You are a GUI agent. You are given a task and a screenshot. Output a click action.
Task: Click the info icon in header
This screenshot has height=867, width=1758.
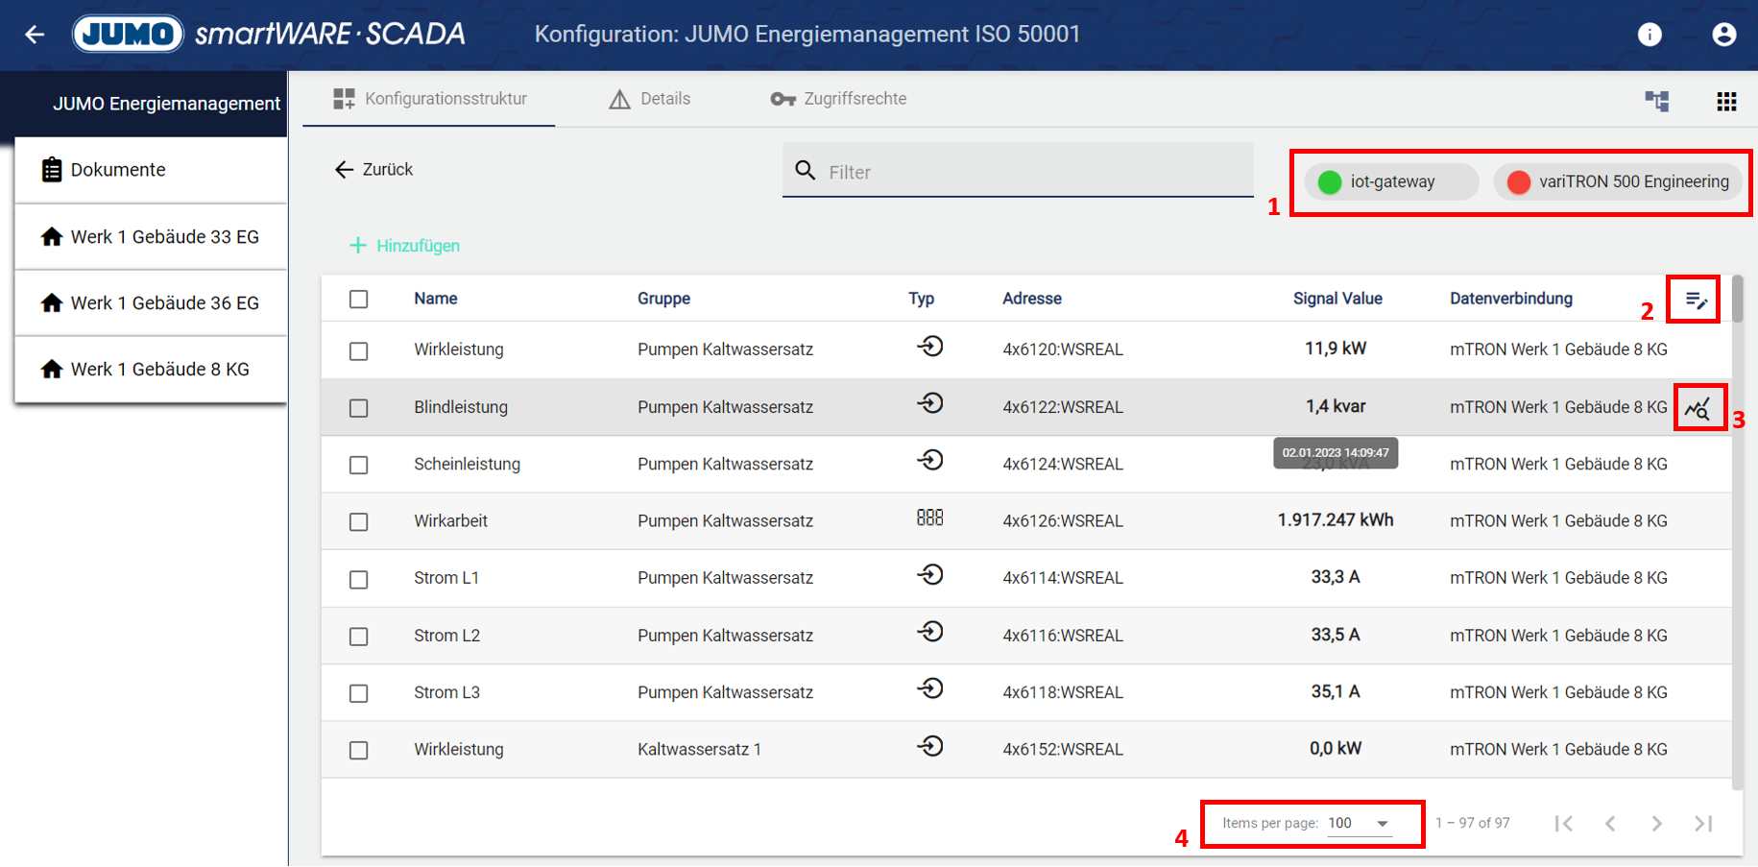[x=1649, y=35]
